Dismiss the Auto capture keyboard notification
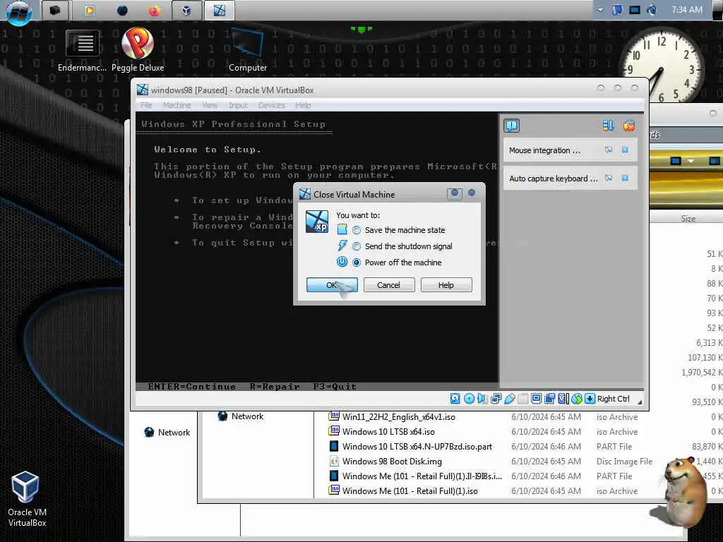This screenshot has width=723, height=542. 625,178
